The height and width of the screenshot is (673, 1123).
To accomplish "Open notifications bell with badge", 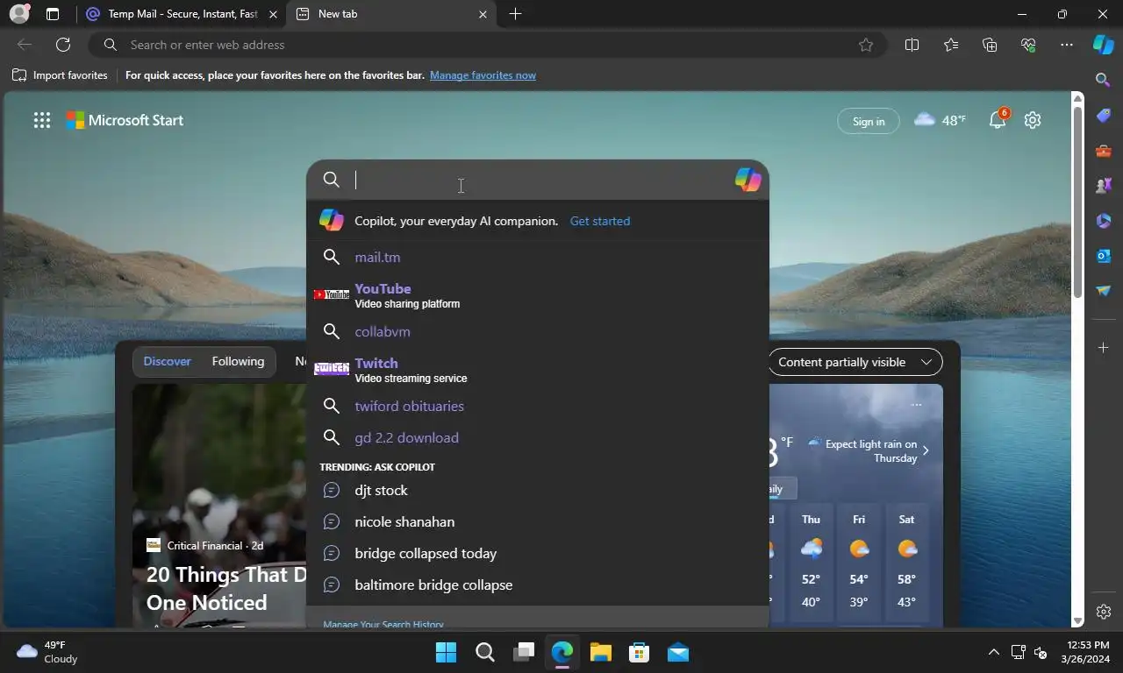I will pos(998,119).
